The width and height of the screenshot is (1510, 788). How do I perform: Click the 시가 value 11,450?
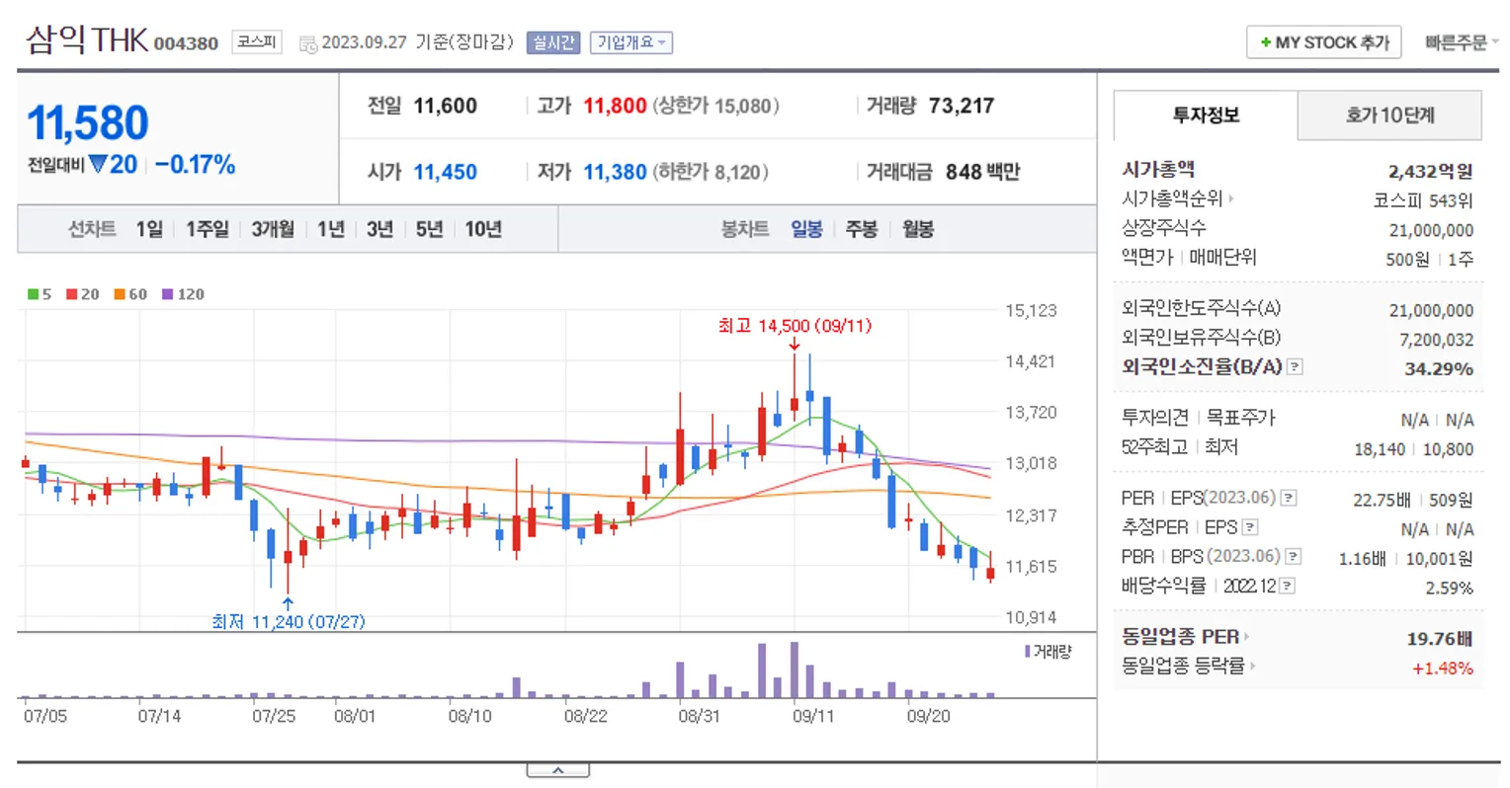[445, 172]
